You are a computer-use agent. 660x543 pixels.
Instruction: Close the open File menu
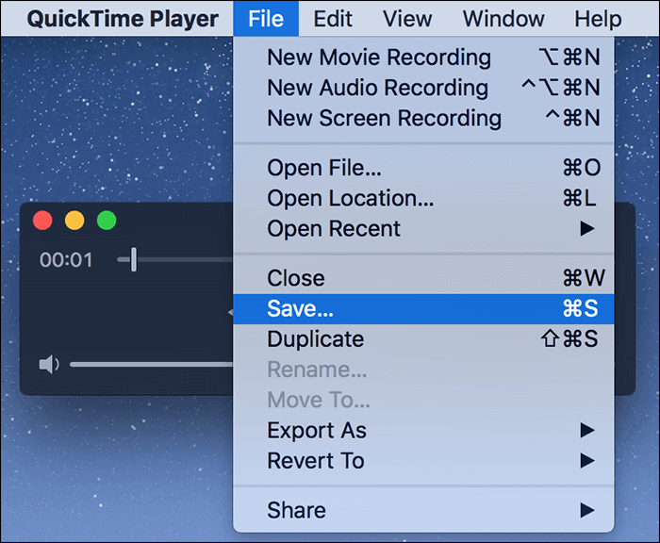click(x=266, y=19)
